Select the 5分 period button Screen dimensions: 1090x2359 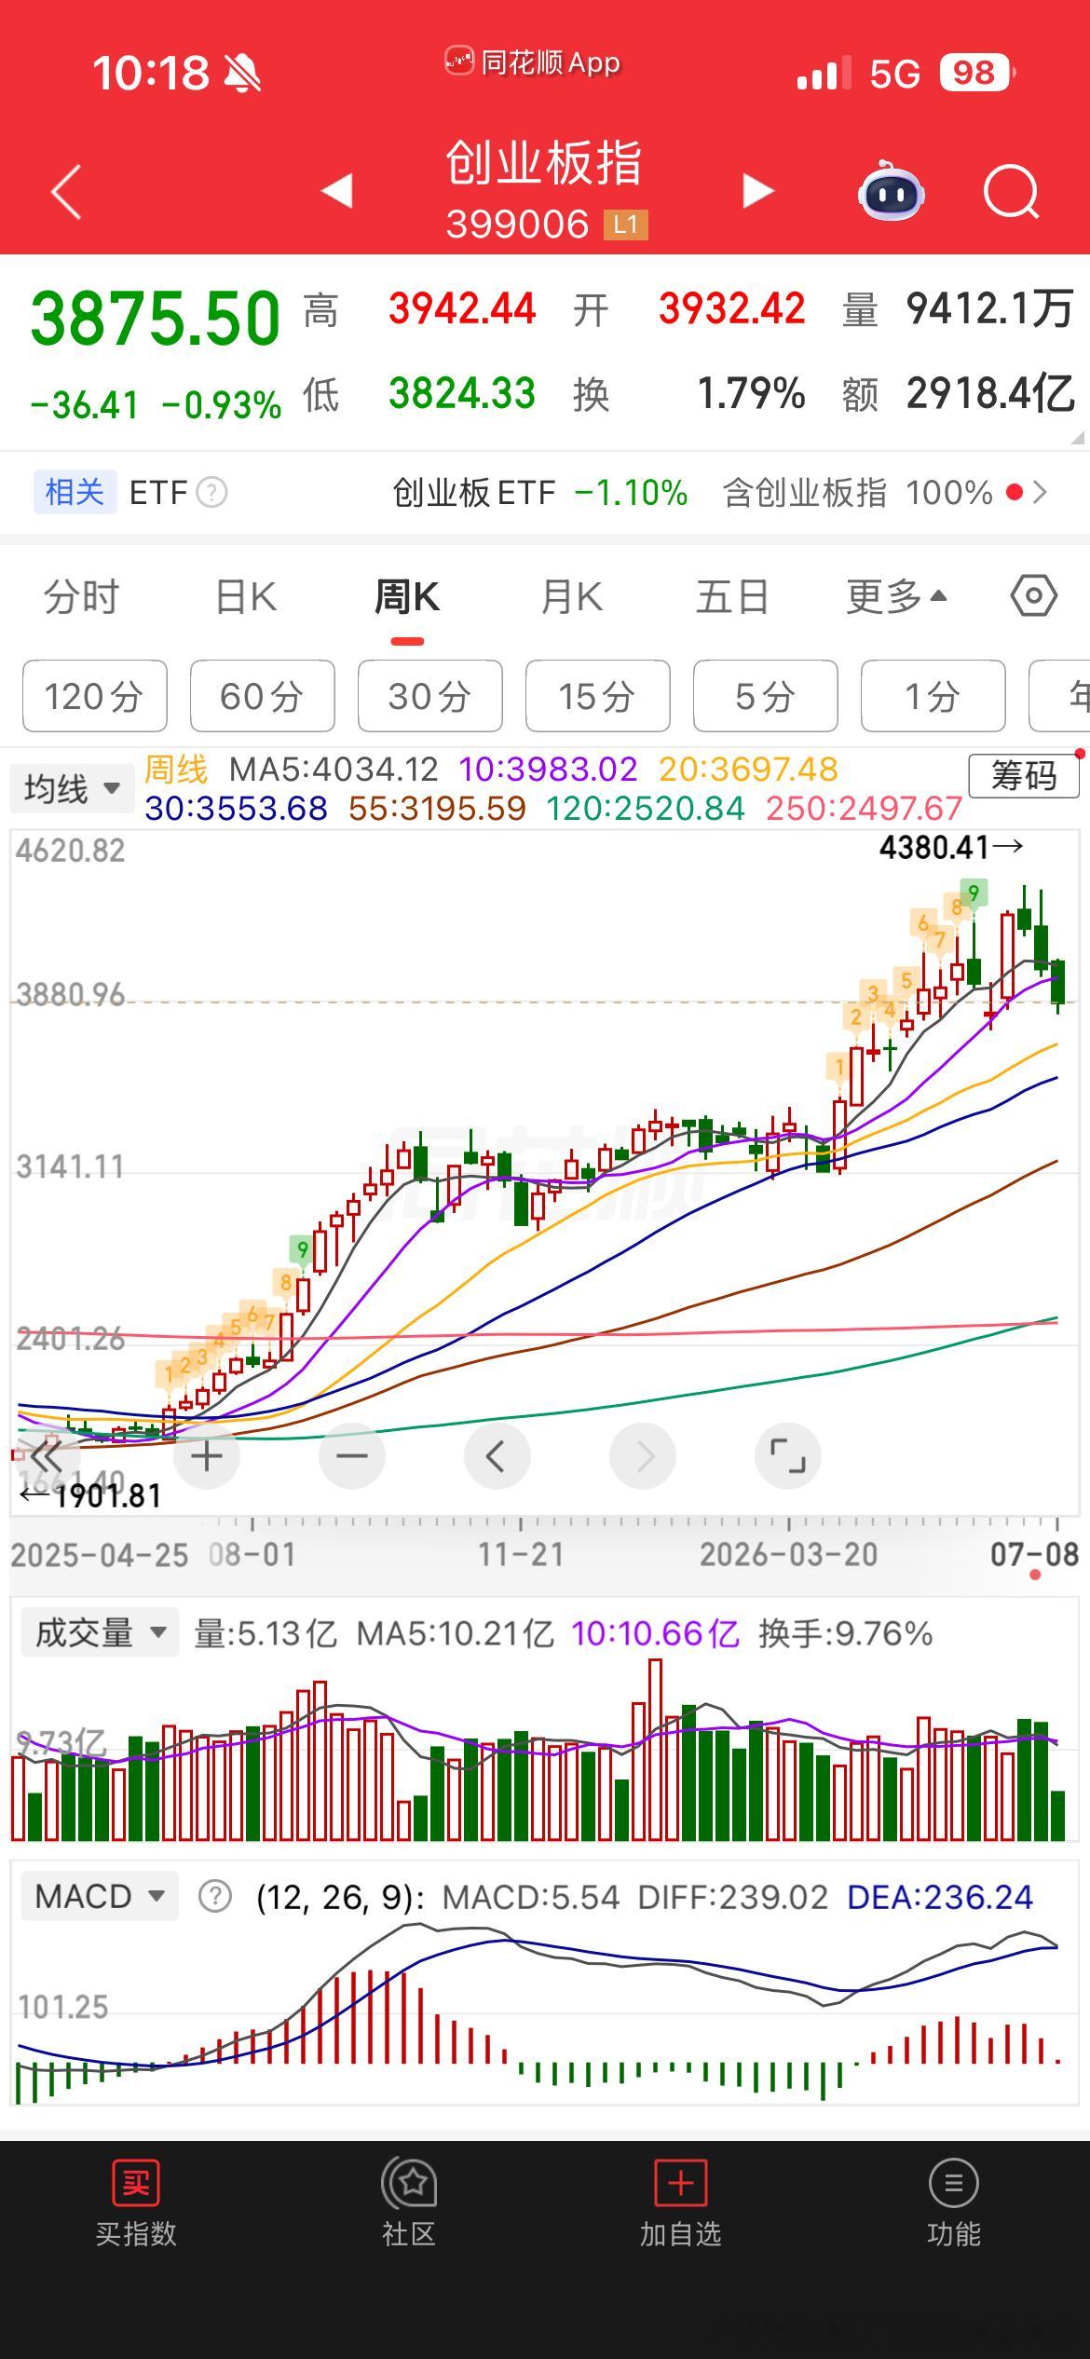pyautogui.click(x=765, y=696)
